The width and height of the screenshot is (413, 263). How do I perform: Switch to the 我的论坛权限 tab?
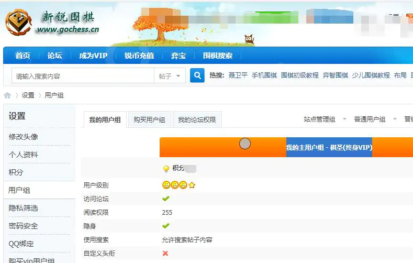(197, 119)
